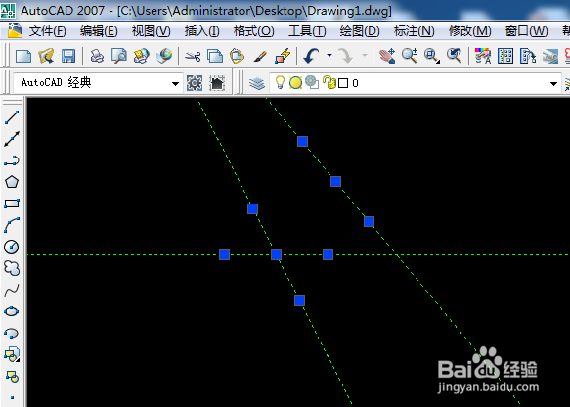Open the 编辑(E) menu
The image size is (570, 407).
pyautogui.click(x=99, y=31)
